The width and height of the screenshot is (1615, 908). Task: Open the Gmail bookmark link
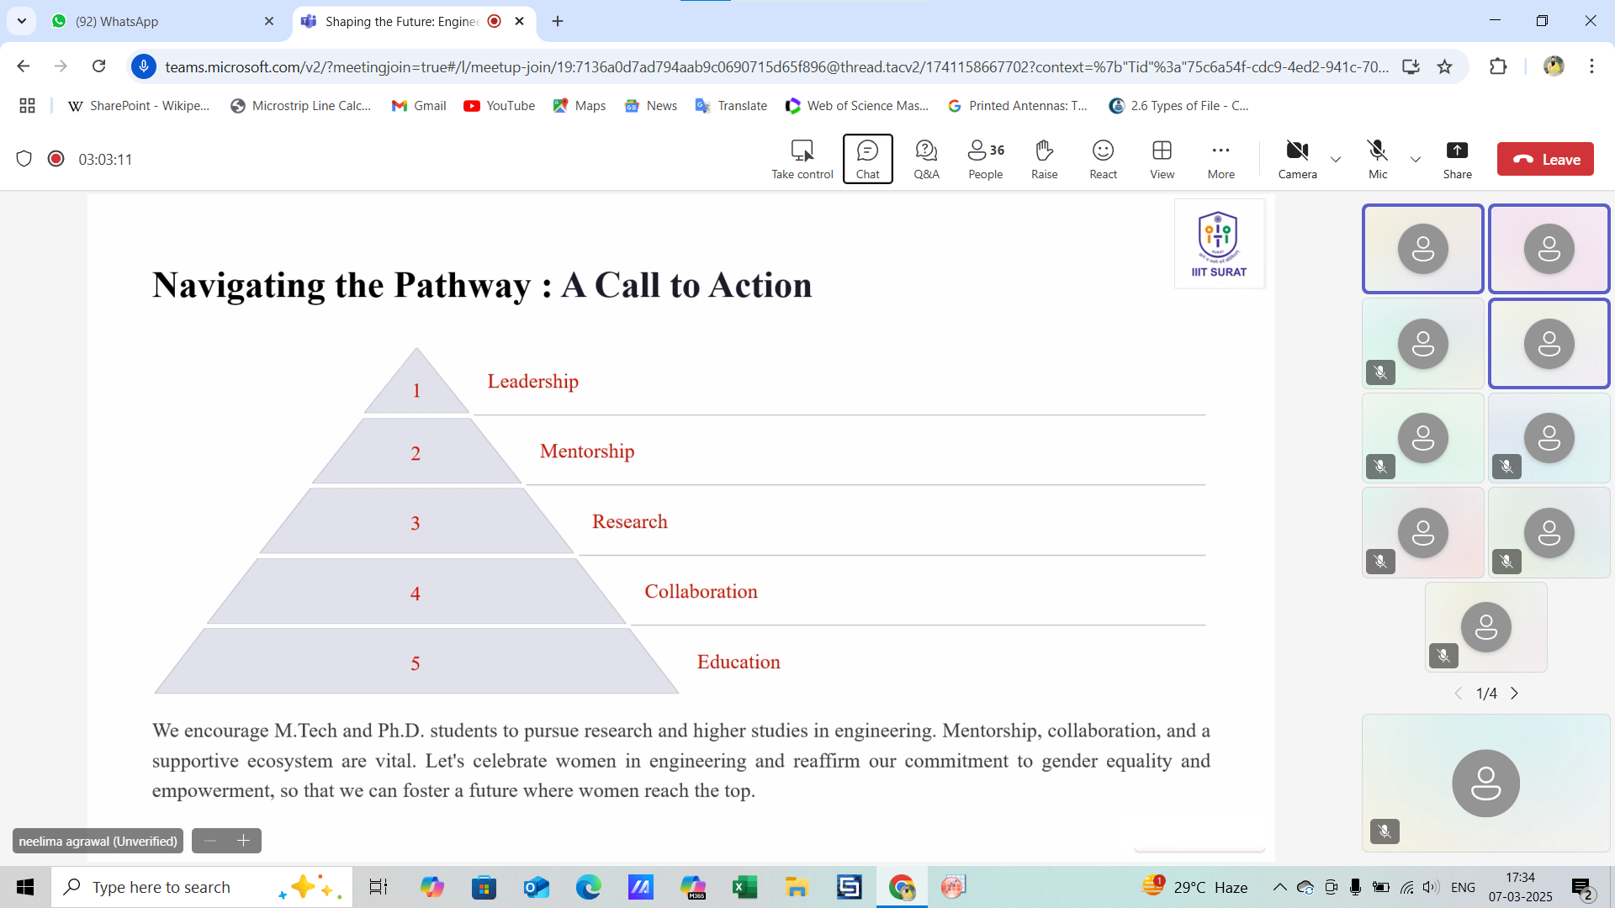(x=419, y=105)
